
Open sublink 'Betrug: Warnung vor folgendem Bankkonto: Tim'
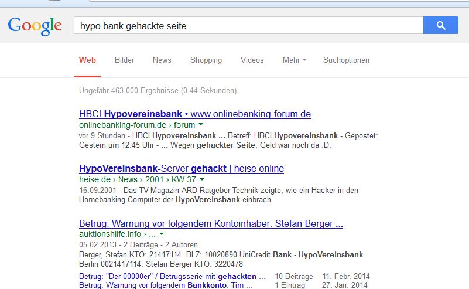click(166, 285)
